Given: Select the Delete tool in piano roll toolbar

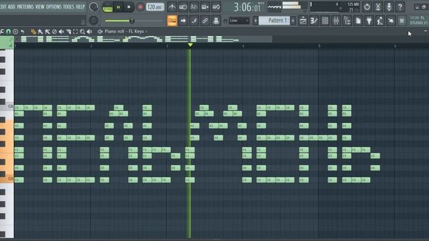Looking at the screenshot, I should pos(54,31).
